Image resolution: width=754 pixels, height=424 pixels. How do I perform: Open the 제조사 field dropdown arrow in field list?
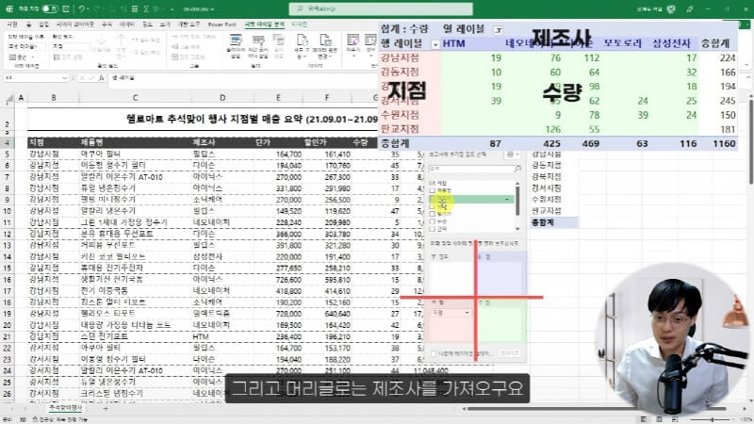click(507, 199)
